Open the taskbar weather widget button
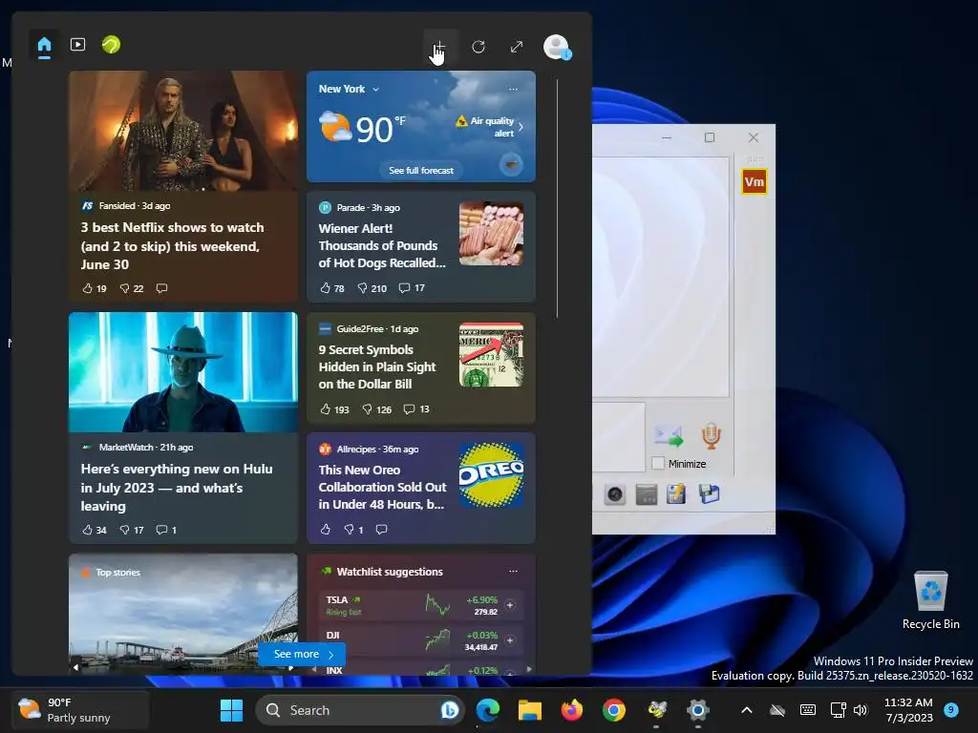 click(80, 710)
